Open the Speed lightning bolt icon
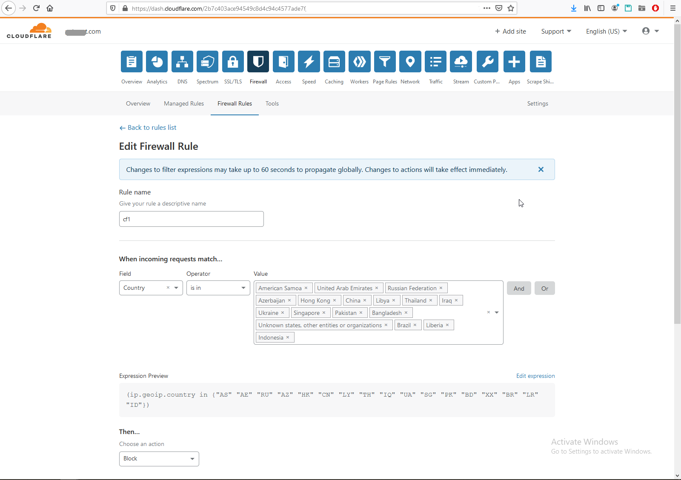 point(309,62)
